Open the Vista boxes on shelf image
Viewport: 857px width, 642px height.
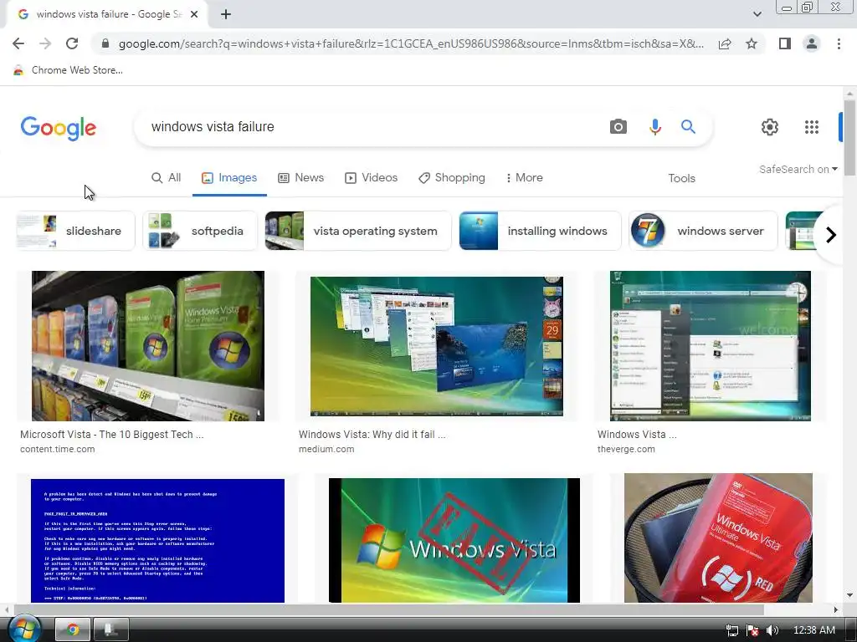tap(148, 346)
